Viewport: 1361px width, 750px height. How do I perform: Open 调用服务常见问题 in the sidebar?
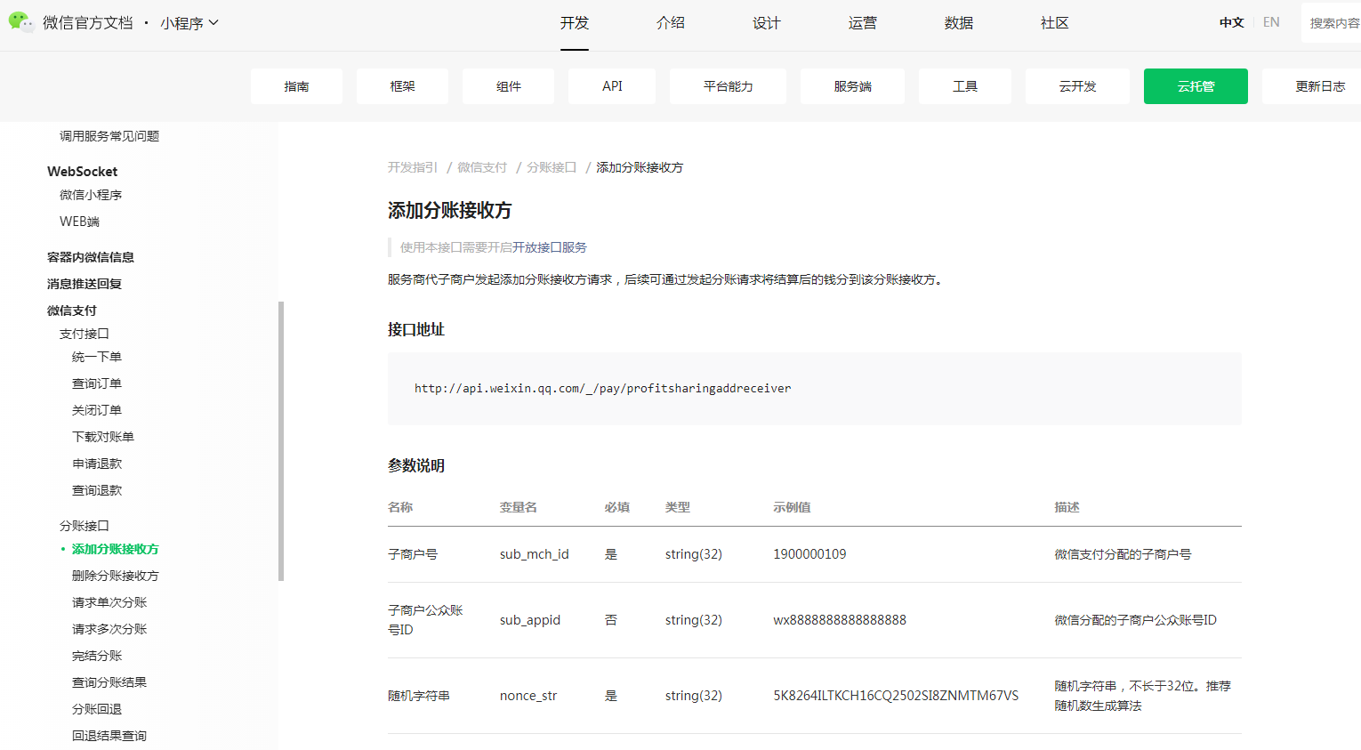tap(109, 136)
